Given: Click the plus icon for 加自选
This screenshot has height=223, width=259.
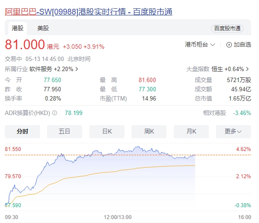Looking at the screenshot, I should pyautogui.click(x=229, y=45).
